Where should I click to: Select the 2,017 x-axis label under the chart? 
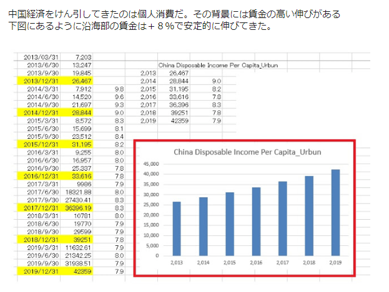pos(283,263)
